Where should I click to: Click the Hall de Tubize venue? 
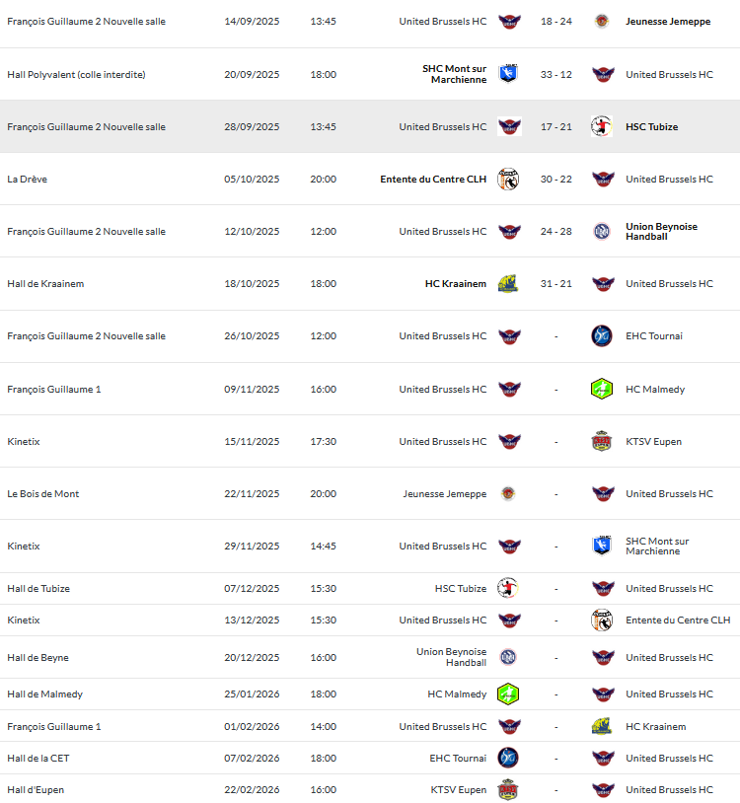(x=38, y=589)
